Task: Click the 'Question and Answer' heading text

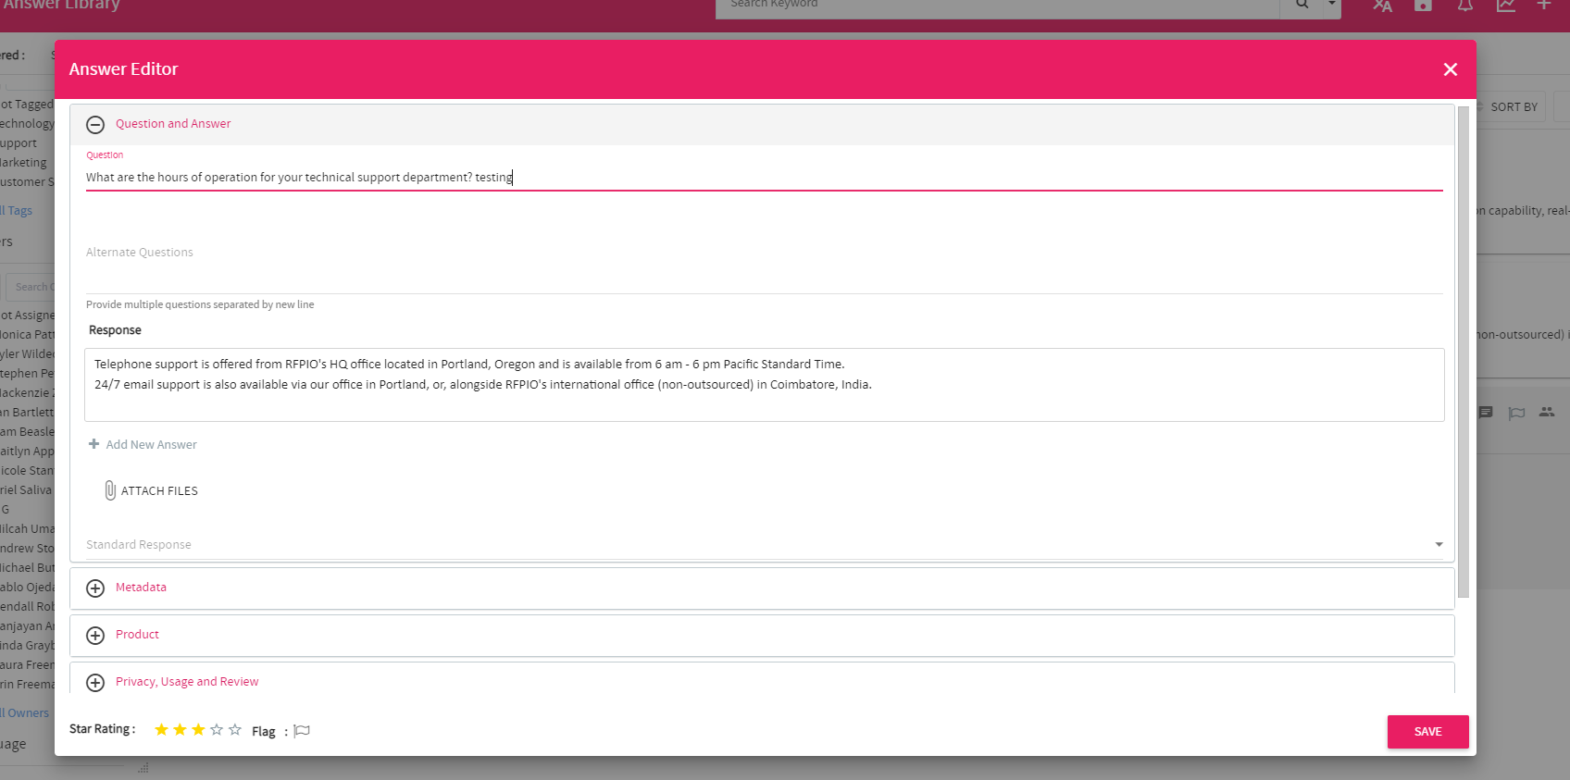Action: (173, 124)
